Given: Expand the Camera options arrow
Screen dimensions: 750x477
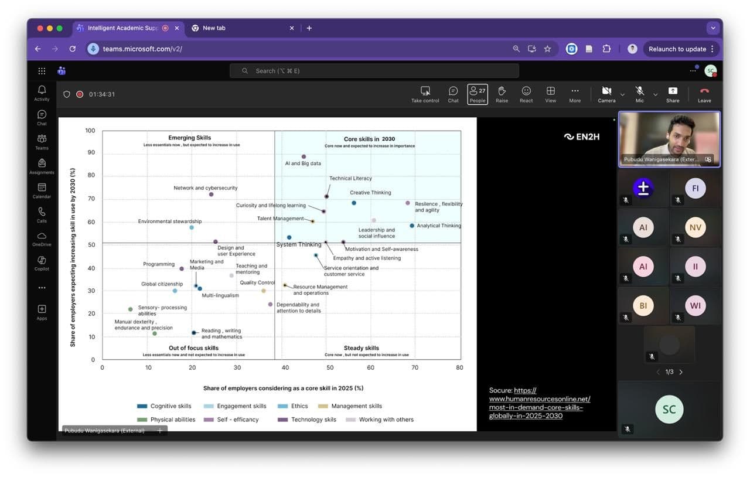Looking at the screenshot, I should [x=622, y=94].
